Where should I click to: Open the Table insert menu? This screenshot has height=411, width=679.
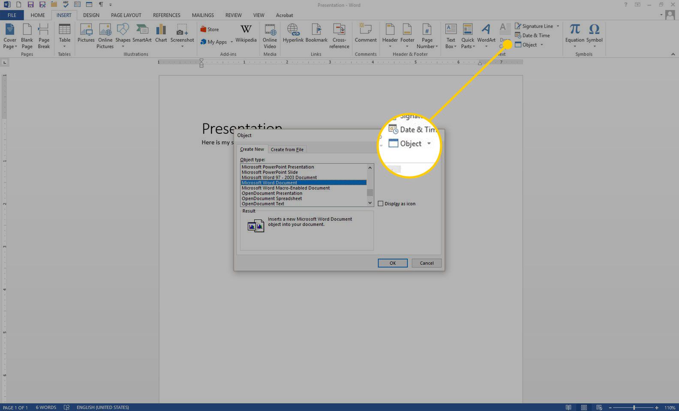65,36
